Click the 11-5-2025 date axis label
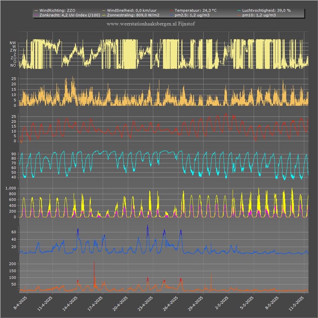 pos(297,304)
